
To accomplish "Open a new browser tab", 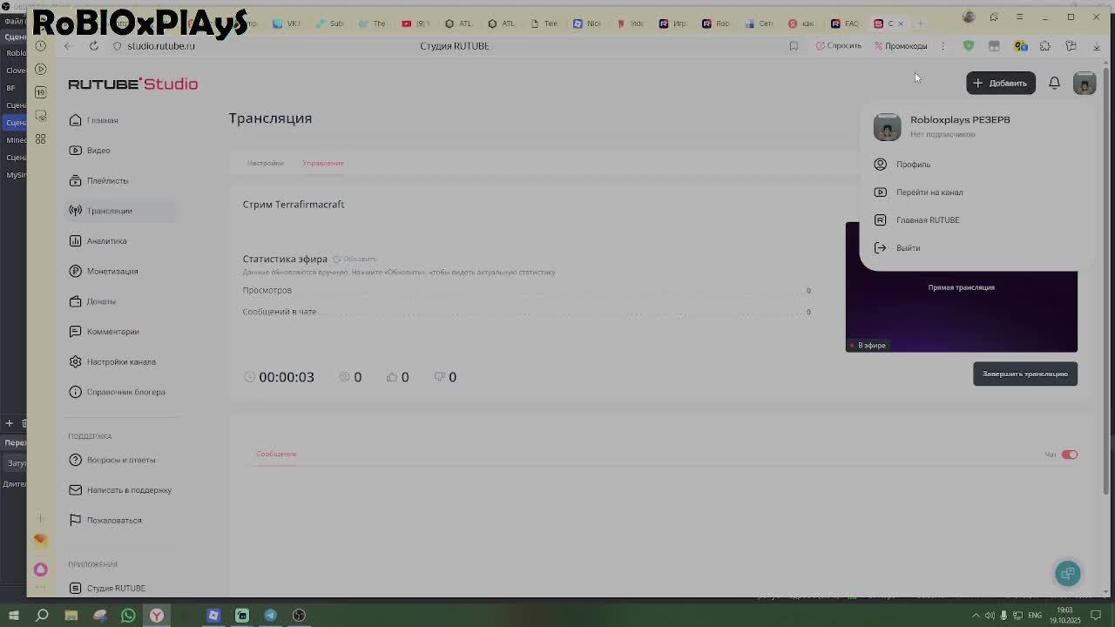I will tap(920, 24).
